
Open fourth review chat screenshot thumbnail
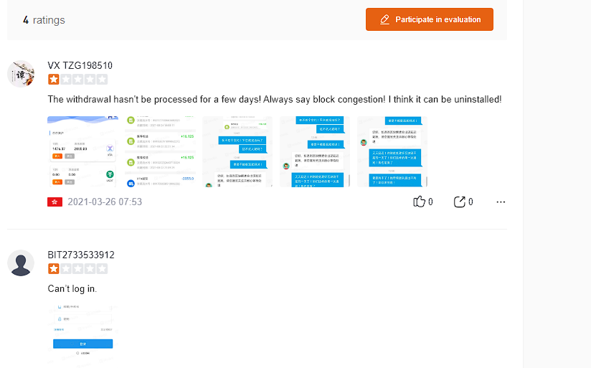tap(315, 152)
